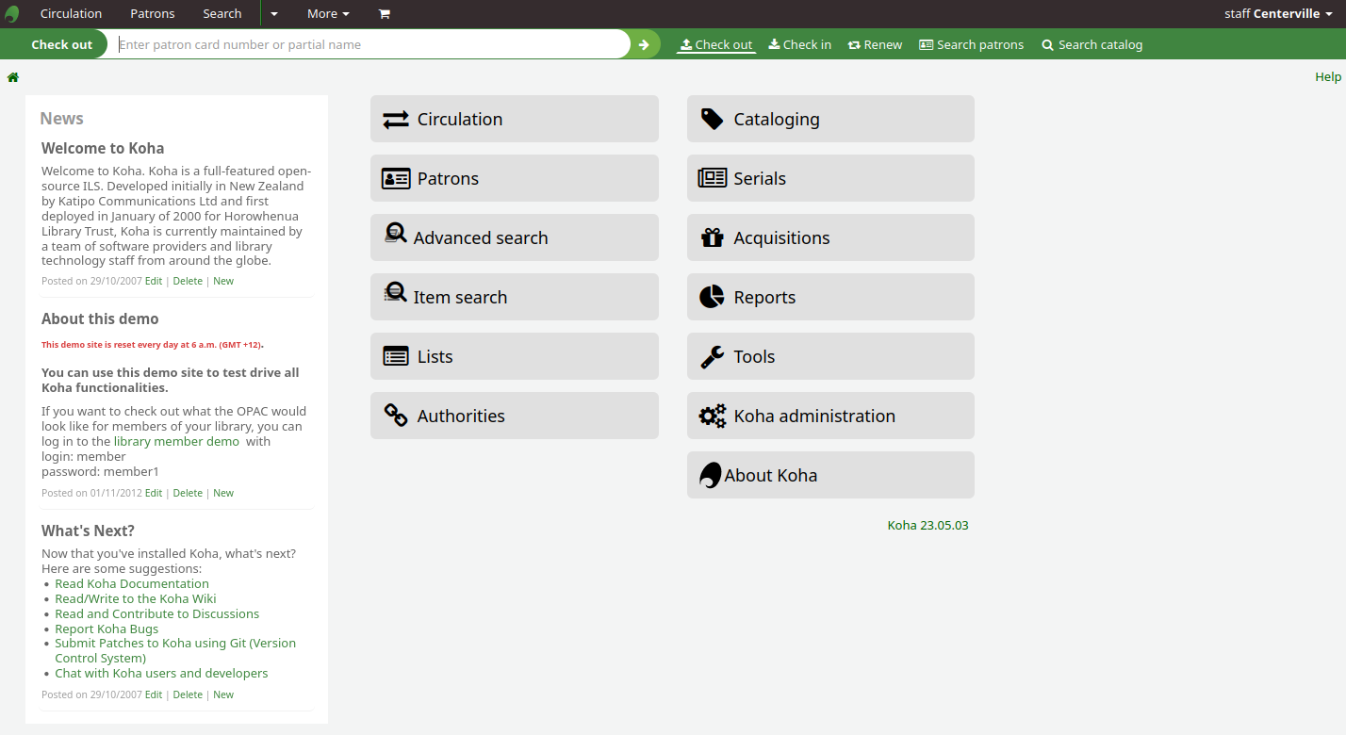Edit the Welcome to Koha news item

point(154,281)
